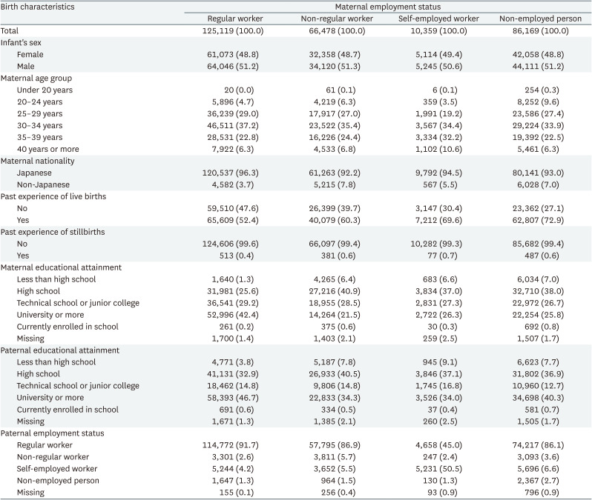The image size is (592, 500).
Task: Select the 'Non-Japanese' row label
Action: pyautogui.click(x=41, y=184)
